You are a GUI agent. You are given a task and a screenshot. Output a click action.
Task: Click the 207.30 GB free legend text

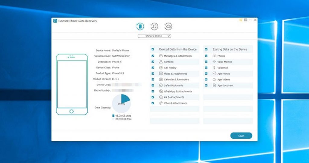[x=123, y=119]
